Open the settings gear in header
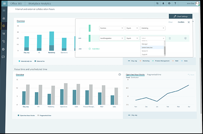Viewport: 203px width, 134px height. 169,3
